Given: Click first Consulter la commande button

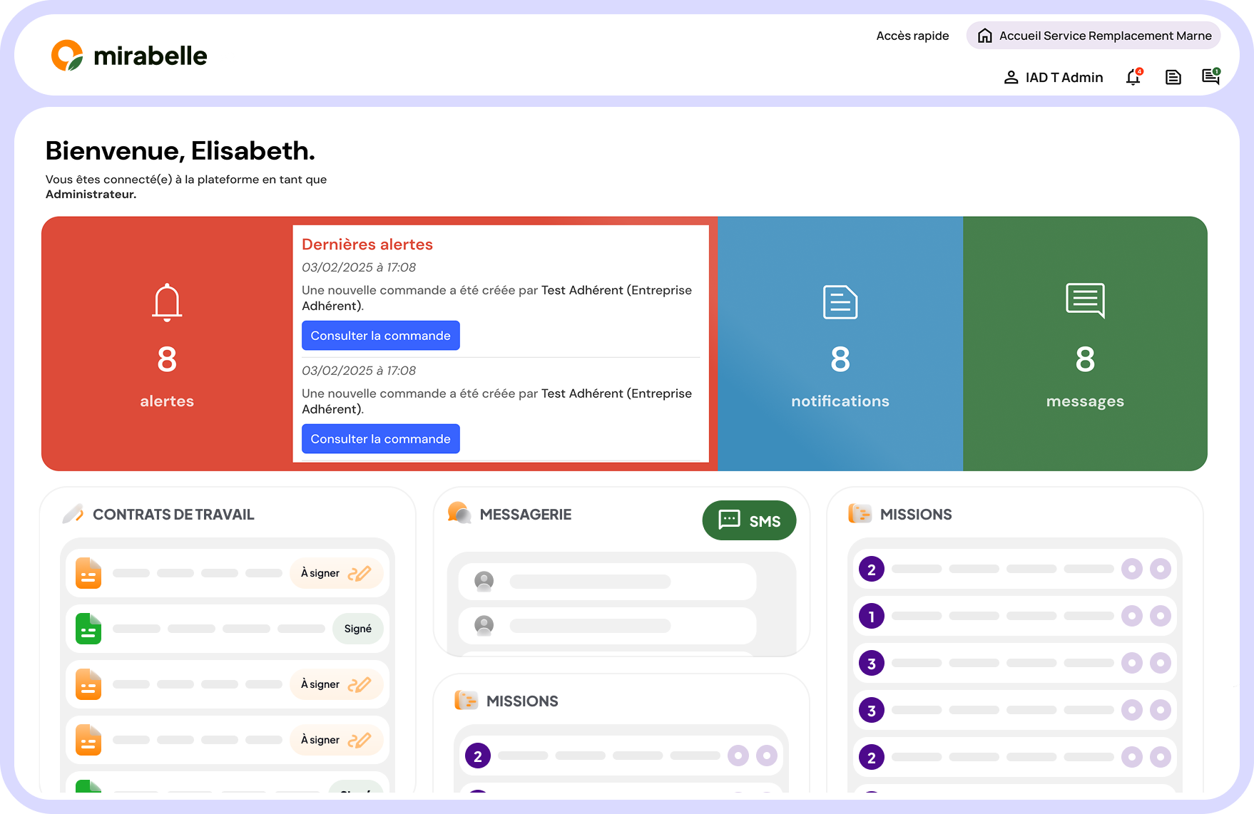Looking at the screenshot, I should (380, 336).
